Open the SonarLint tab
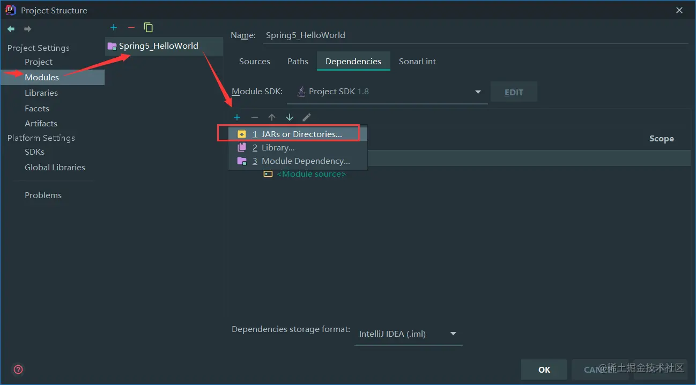696x385 pixels. [x=417, y=61]
